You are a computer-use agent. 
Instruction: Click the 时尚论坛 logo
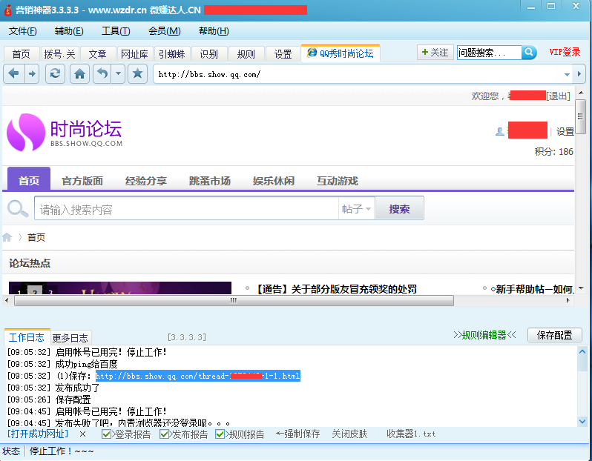pos(65,133)
